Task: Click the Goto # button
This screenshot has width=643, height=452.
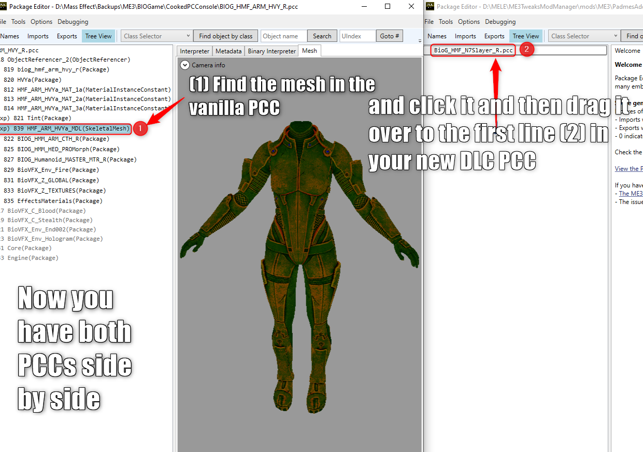Action: point(390,36)
